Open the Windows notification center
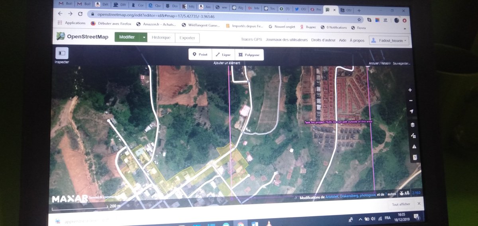 417,217
